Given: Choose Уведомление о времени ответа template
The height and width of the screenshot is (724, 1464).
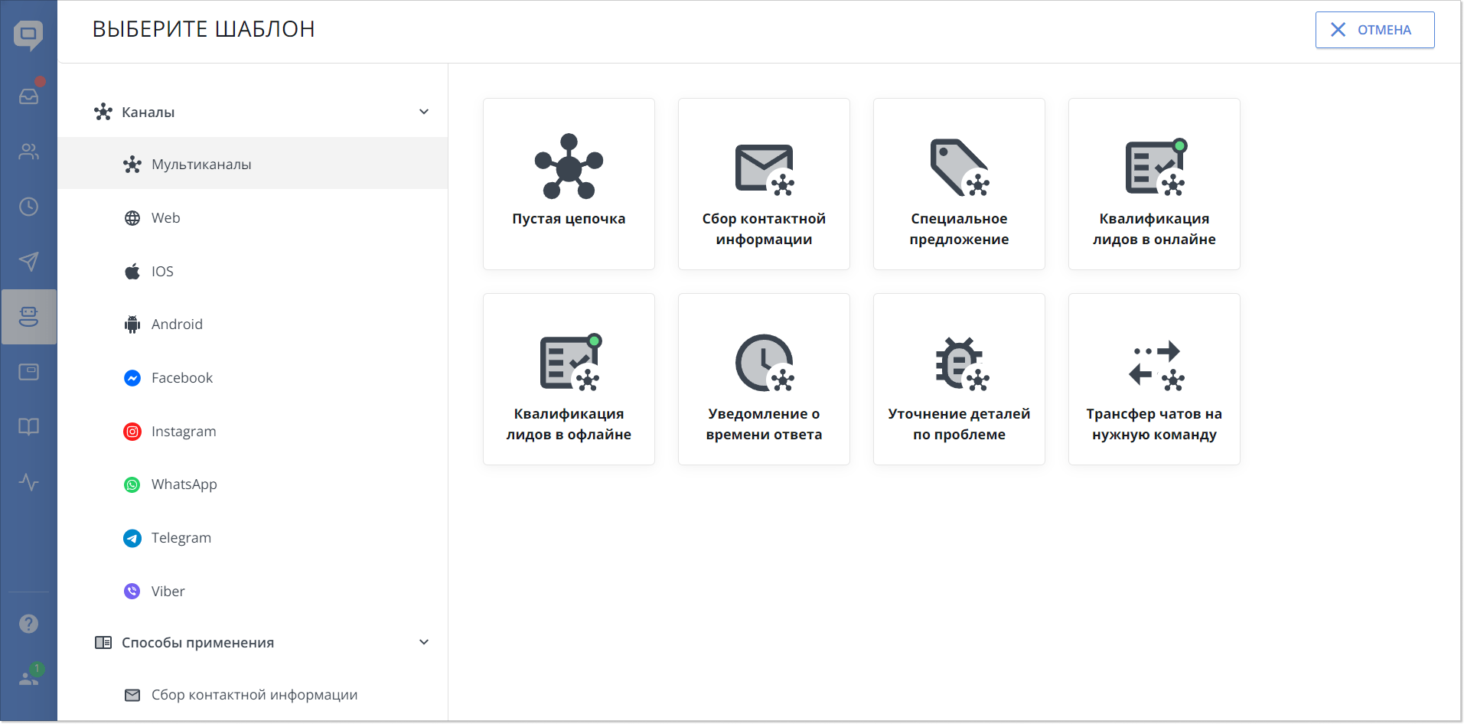Looking at the screenshot, I should [x=764, y=379].
